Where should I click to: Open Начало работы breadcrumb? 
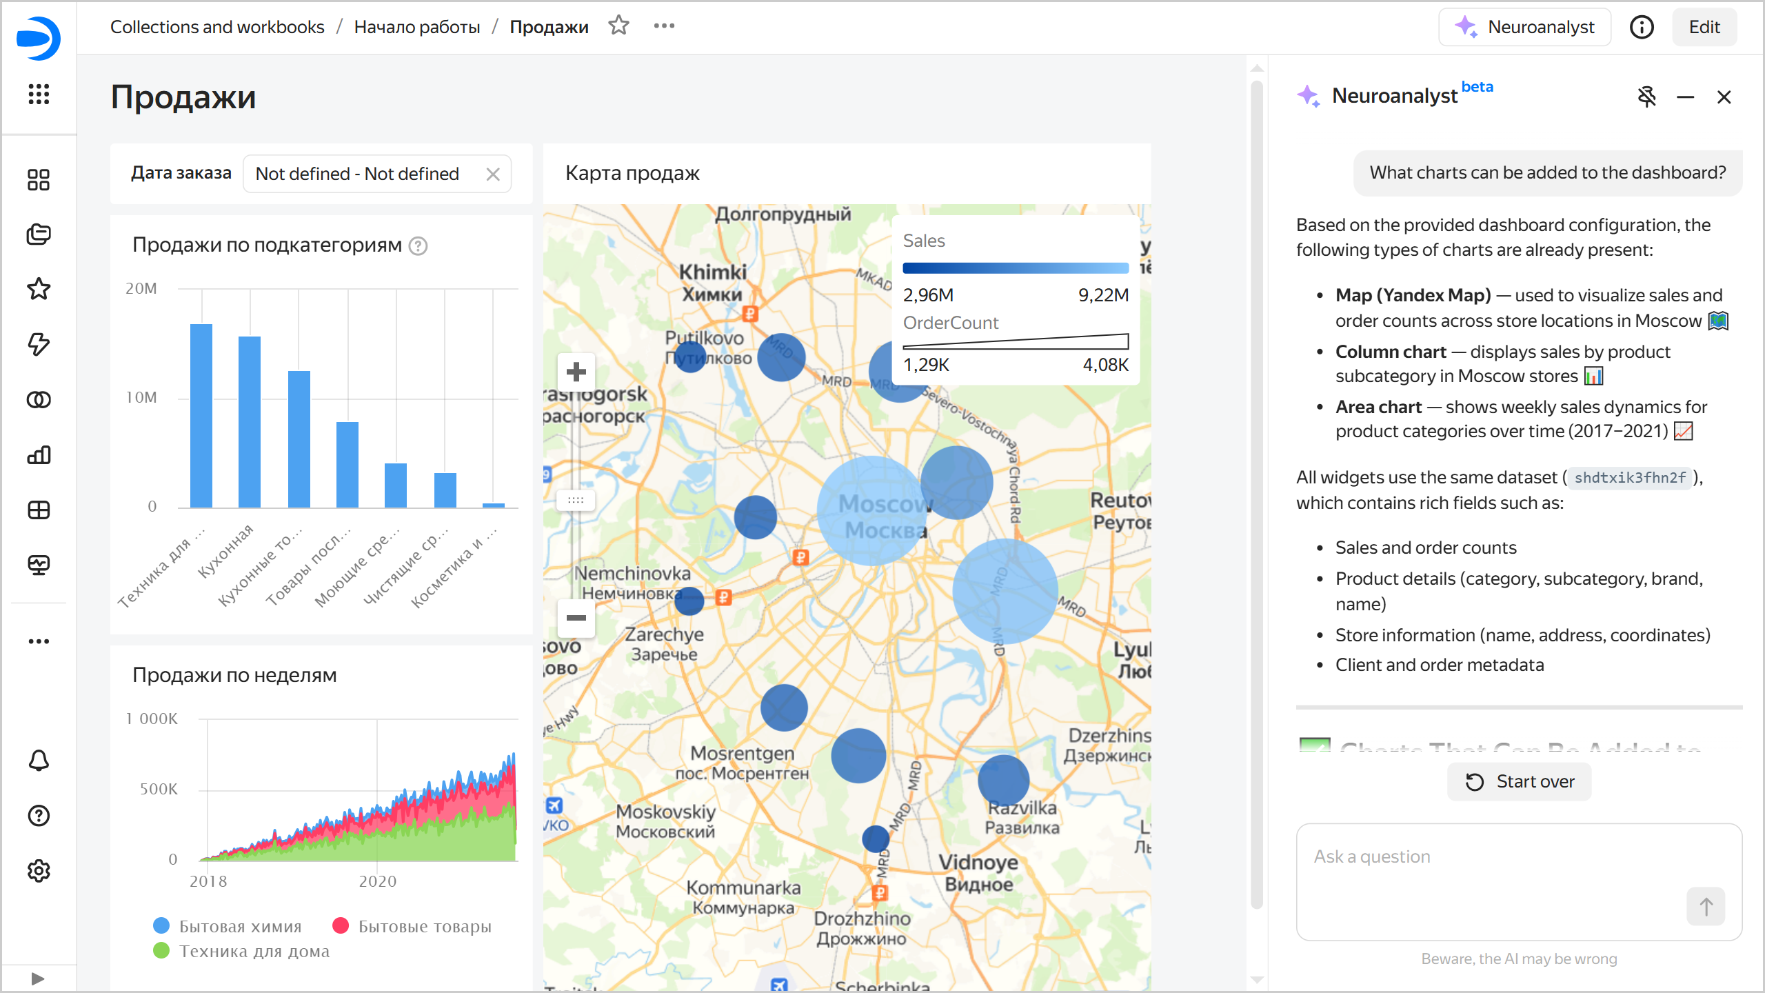coord(416,27)
